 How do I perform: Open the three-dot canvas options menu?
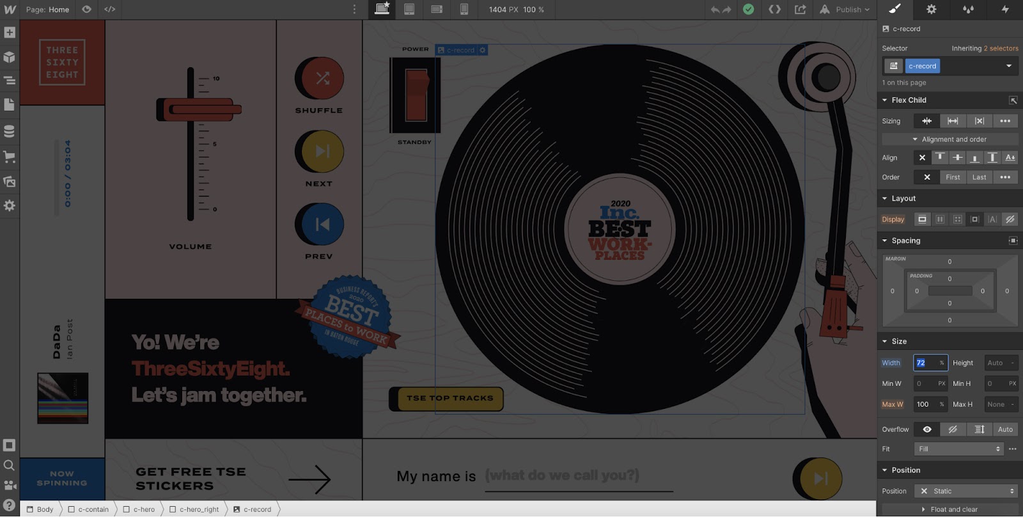click(354, 10)
